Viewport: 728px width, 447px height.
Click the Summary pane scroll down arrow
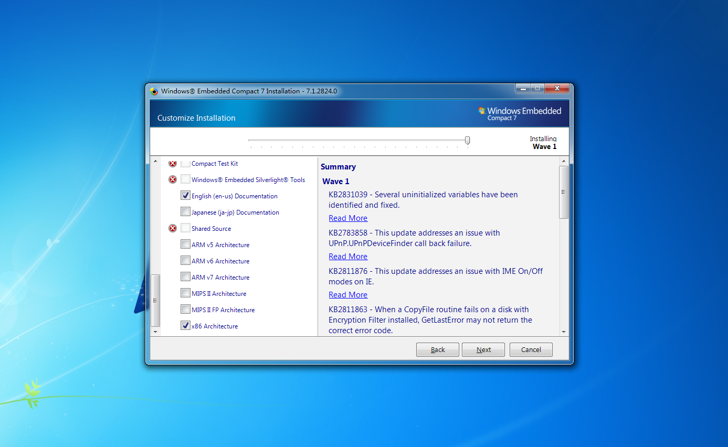coord(564,332)
